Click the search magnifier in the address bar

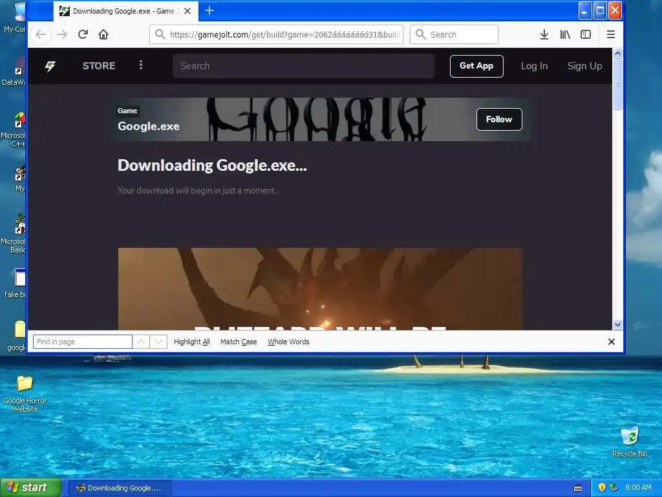(160, 34)
